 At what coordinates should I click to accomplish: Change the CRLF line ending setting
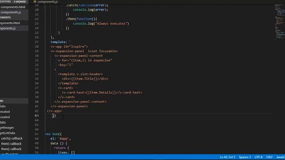coord(269,157)
